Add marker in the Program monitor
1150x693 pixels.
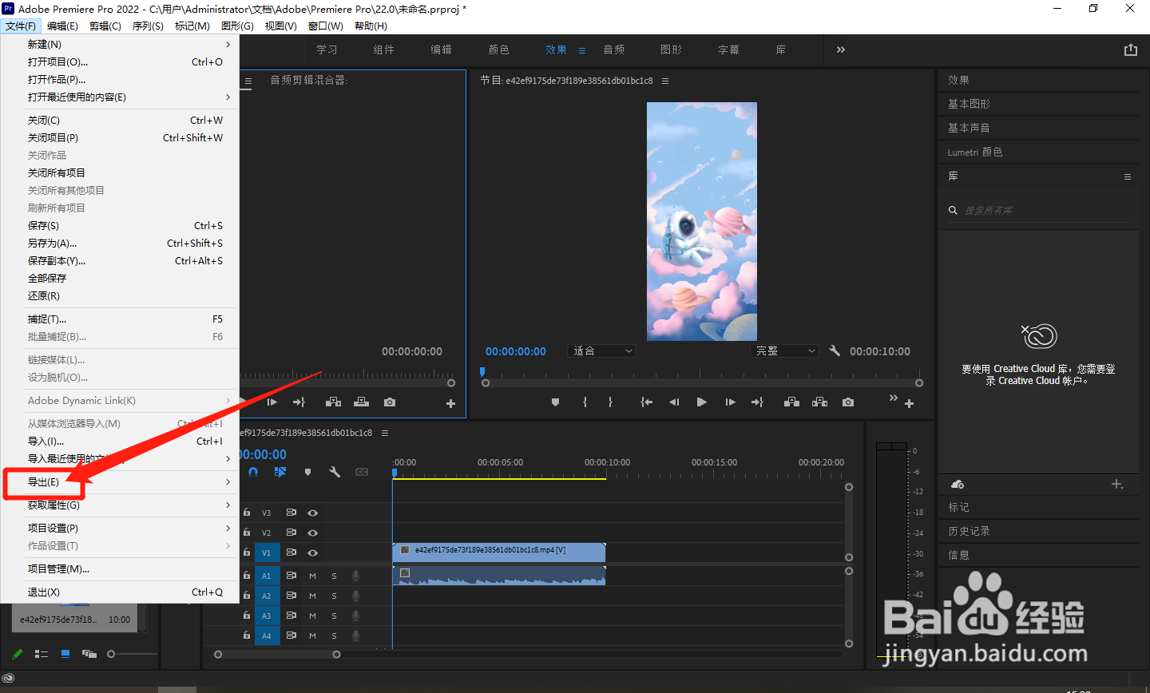point(556,402)
